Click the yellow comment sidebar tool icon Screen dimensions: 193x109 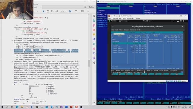pyautogui.click(x=94, y=35)
